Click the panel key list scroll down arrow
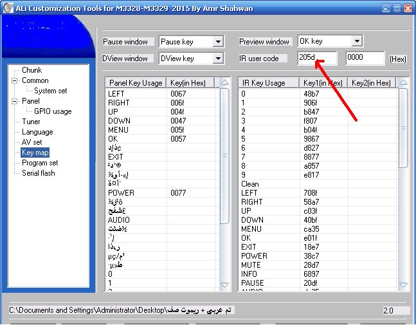 click(224, 285)
